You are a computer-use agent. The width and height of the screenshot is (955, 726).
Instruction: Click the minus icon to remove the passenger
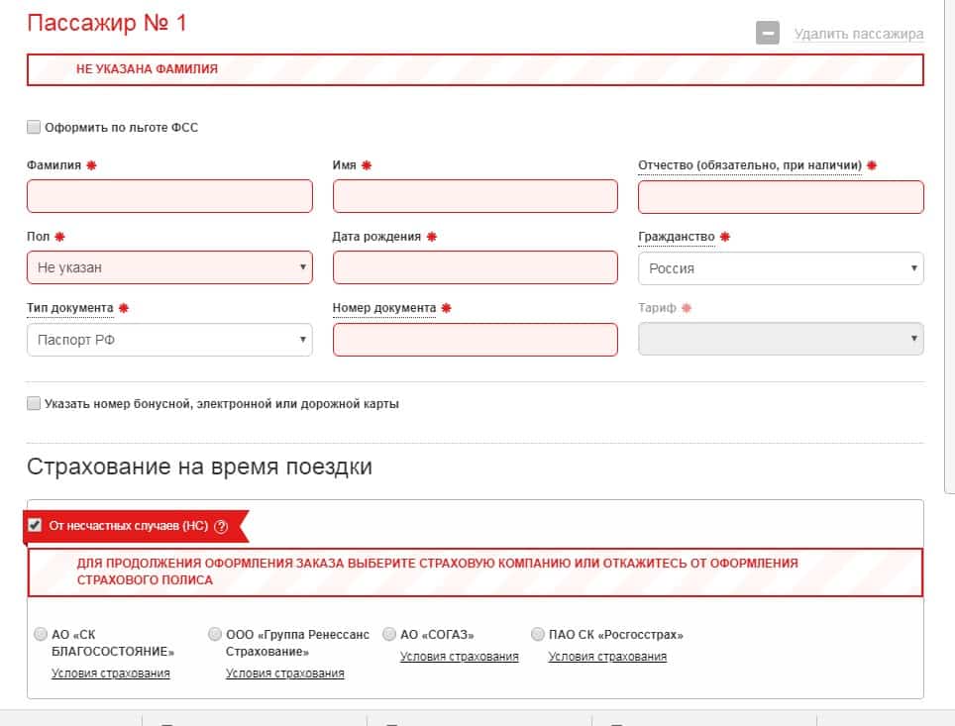click(x=768, y=33)
